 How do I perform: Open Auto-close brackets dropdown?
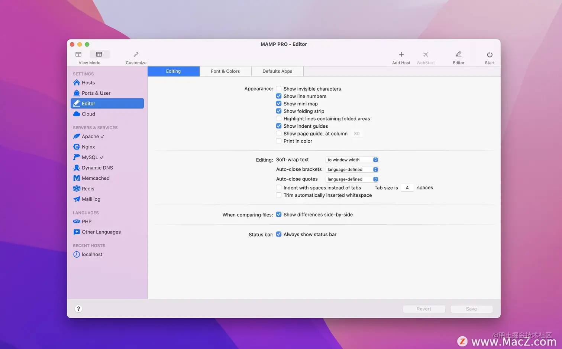coord(352,169)
